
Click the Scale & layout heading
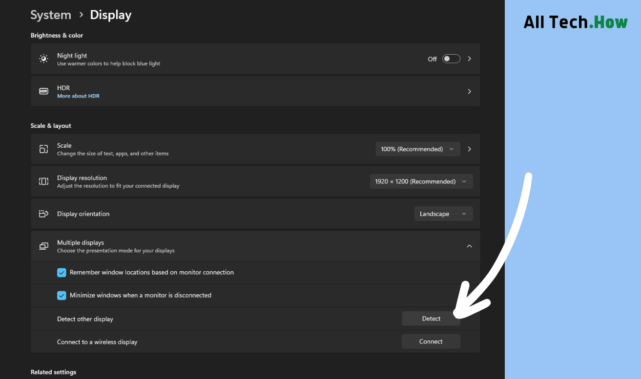[x=51, y=126]
